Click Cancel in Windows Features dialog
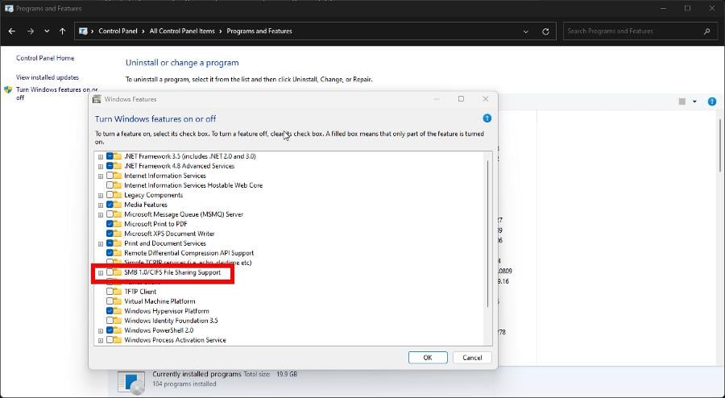725x398 pixels. [472, 358]
